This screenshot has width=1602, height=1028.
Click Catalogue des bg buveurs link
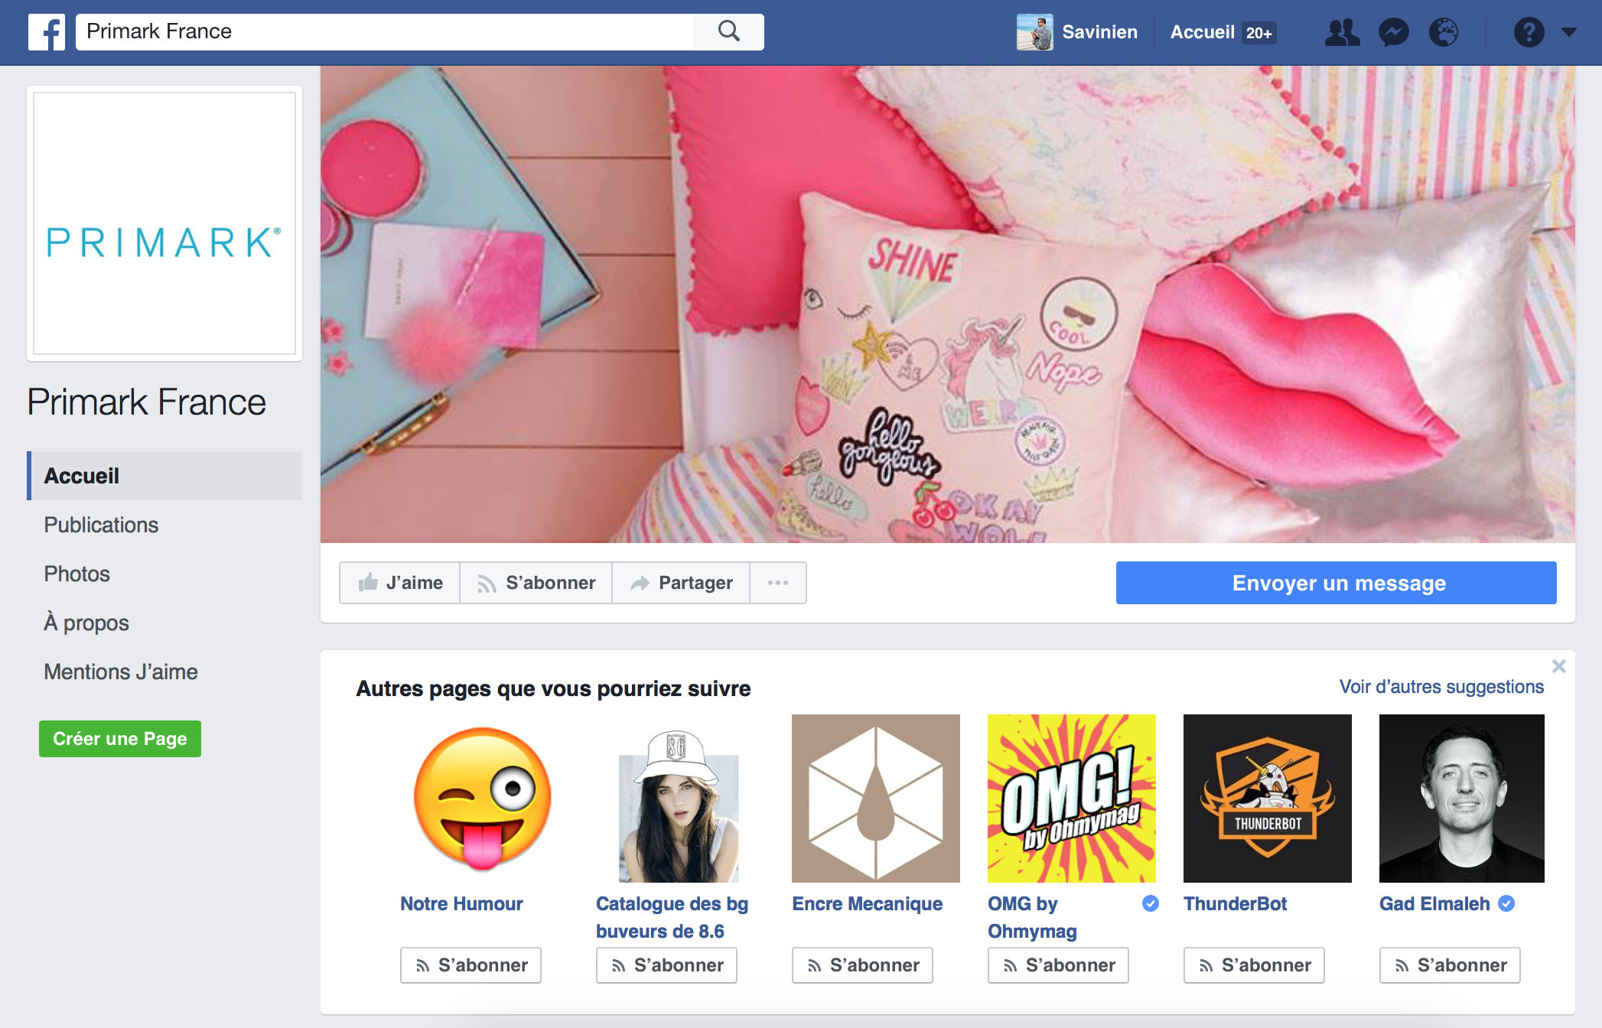(x=672, y=917)
